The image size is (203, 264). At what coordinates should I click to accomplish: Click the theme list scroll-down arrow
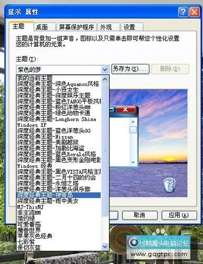[105, 246]
